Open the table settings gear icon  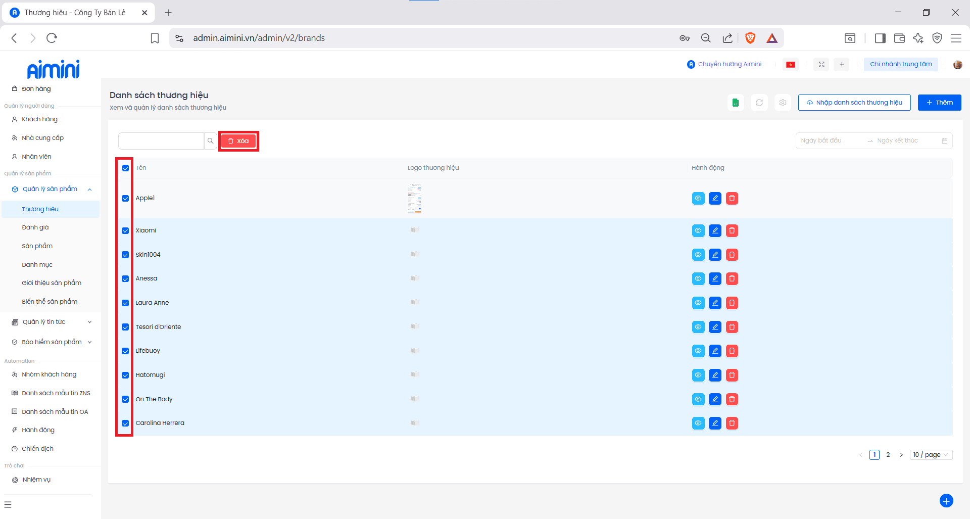pyautogui.click(x=783, y=103)
